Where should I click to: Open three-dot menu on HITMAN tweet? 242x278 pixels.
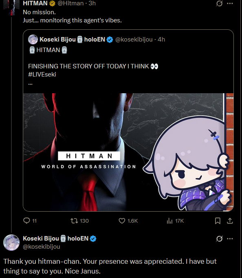[x=230, y=3]
